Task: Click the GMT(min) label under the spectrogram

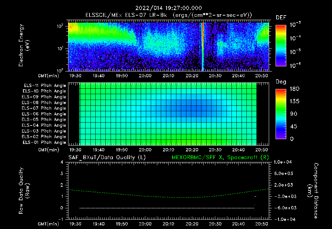Action: [x=49, y=76]
